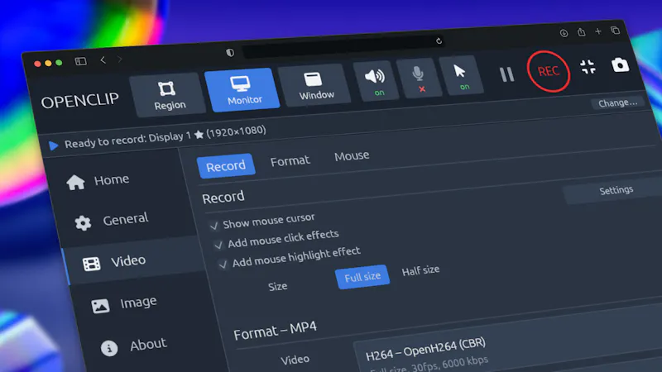
Task: Open the General settings section
Action: (x=125, y=220)
